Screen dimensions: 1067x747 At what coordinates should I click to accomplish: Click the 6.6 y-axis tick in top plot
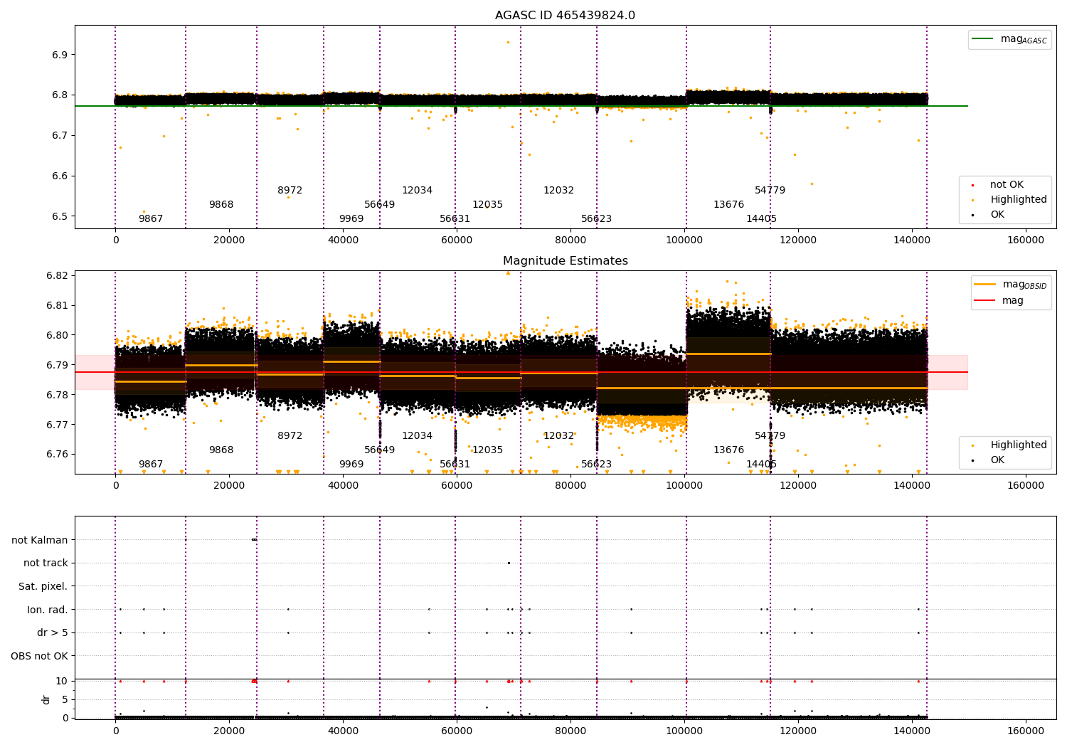[60, 176]
